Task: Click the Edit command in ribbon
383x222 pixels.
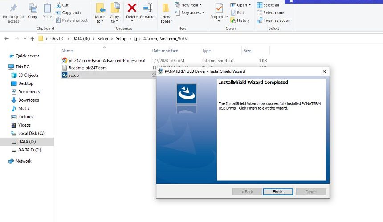Action: pos(237,13)
